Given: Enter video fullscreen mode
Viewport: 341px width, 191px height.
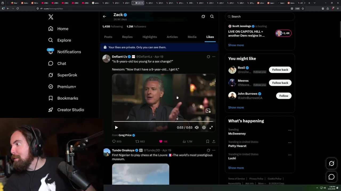Looking at the screenshot, I should click(x=211, y=128).
